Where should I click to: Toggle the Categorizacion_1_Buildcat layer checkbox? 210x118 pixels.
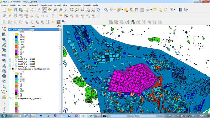13,99
